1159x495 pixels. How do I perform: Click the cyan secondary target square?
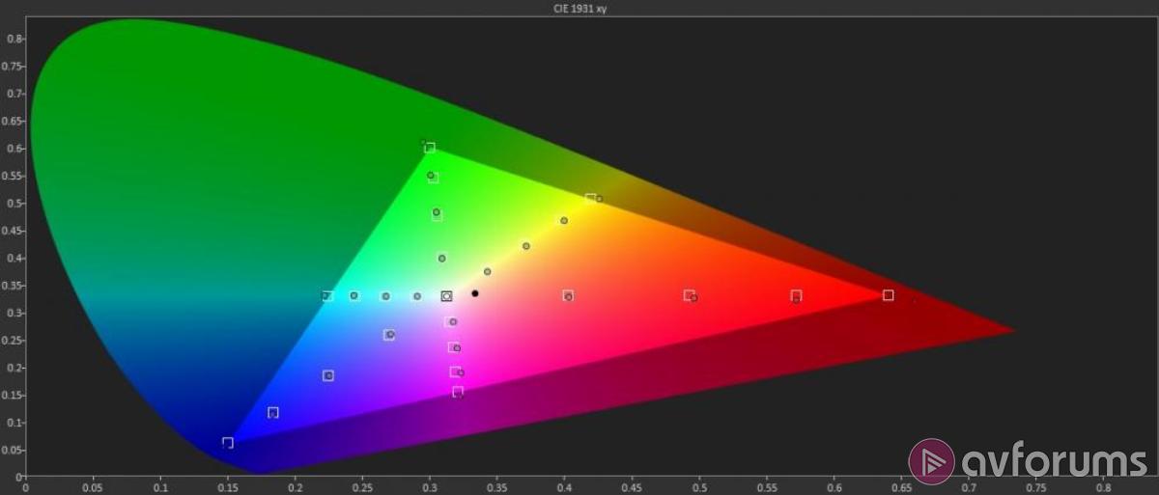(327, 296)
